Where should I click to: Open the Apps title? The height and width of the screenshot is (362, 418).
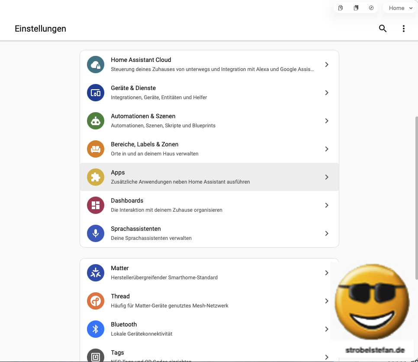(118, 173)
